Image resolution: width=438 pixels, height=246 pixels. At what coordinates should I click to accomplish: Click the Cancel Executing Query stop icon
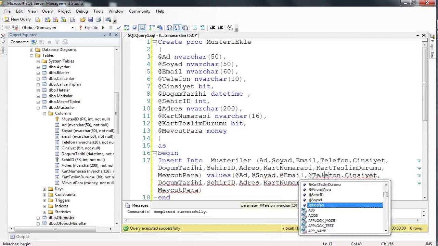[x=111, y=28]
